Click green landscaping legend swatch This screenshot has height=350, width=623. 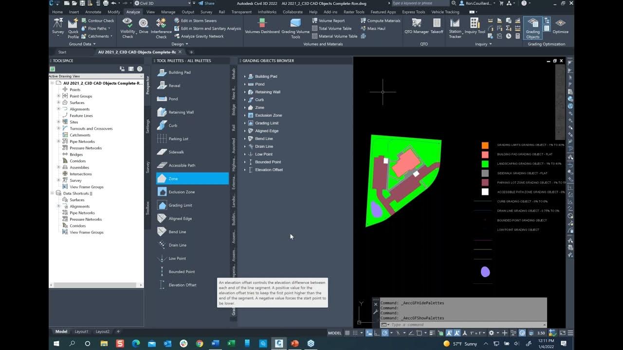[x=485, y=164]
